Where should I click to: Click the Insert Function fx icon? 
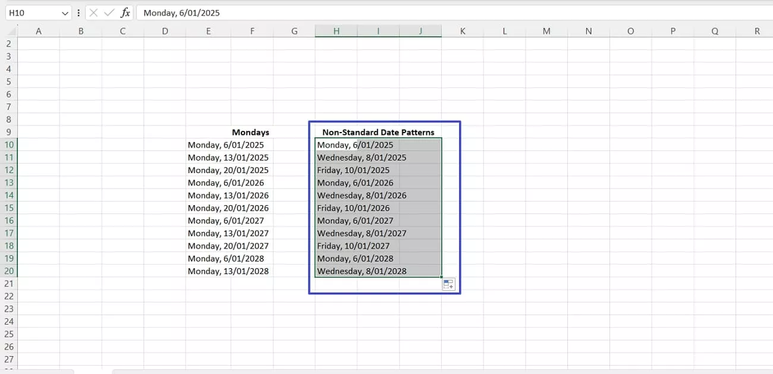coord(125,12)
